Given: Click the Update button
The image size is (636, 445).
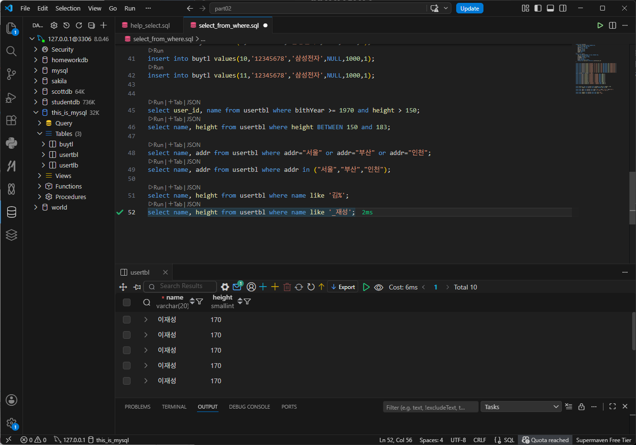Looking at the screenshot, I should tap(470, 8).
